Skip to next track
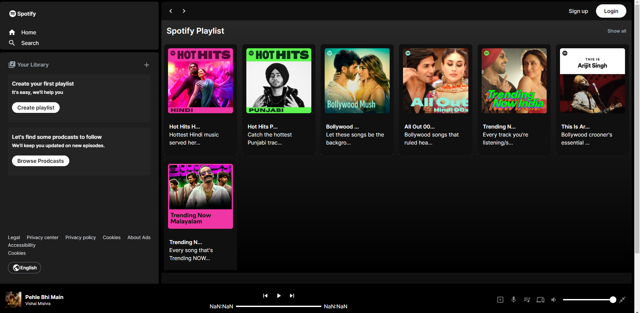 (x=292, y=296)
